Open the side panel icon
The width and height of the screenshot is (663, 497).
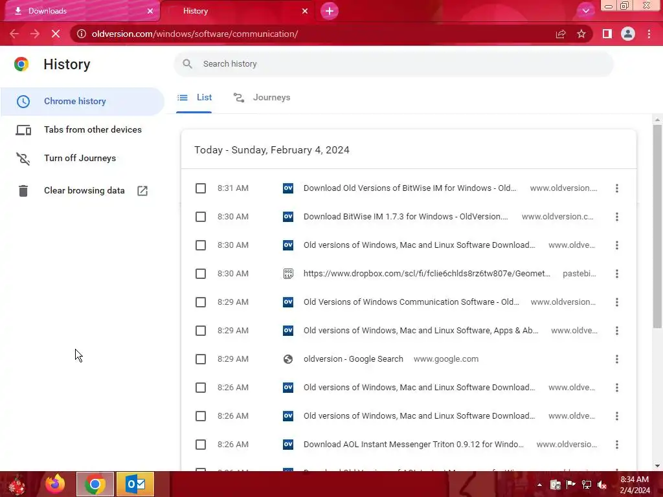607,34
